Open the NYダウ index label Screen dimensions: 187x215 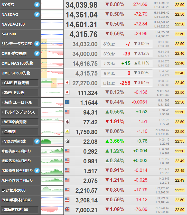(8, 5)
